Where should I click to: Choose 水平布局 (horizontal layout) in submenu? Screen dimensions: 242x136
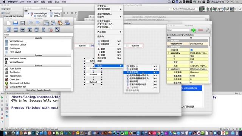(141, 70)
